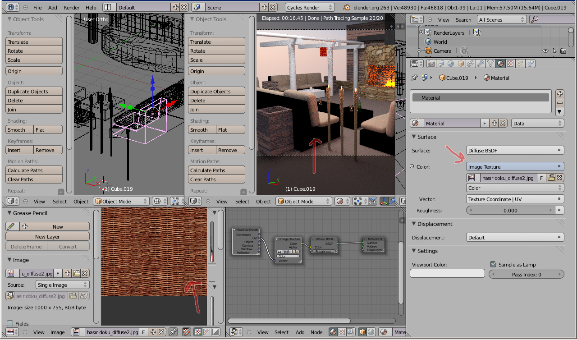Image resolution: width=577 pixels, height=340 pixels.
Task: Collapse the Surface panel
Action: 414,137
